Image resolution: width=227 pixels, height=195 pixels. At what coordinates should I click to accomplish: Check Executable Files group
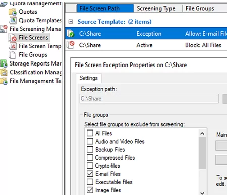tap(90, 182)
